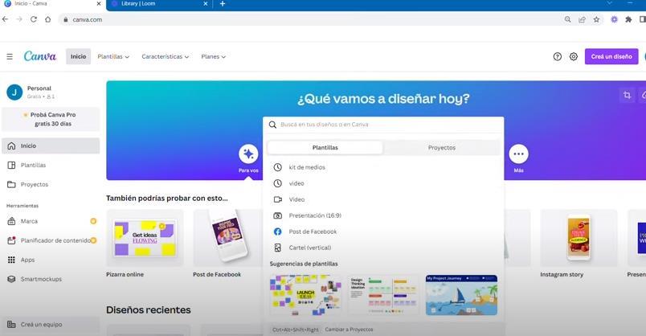Open Plantillas in the left sidebar
The width and height of the screenshot is (646, 336).
[51, 165]
